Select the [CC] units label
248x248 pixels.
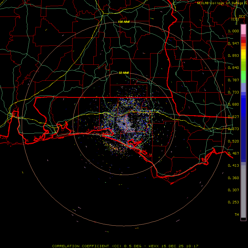click(x=235, y=19)
